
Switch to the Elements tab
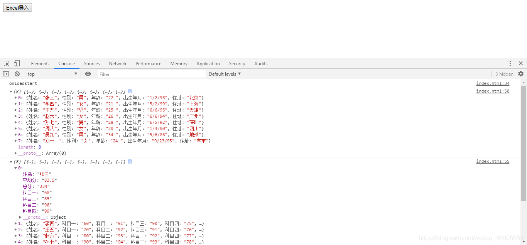tap(40, 64)
